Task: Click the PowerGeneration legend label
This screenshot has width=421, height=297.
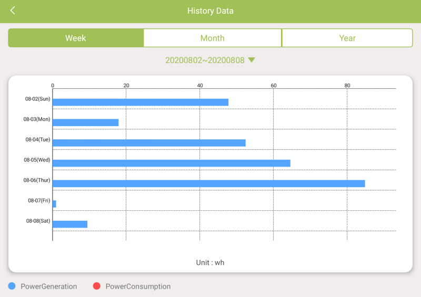Action: point(49,286)
